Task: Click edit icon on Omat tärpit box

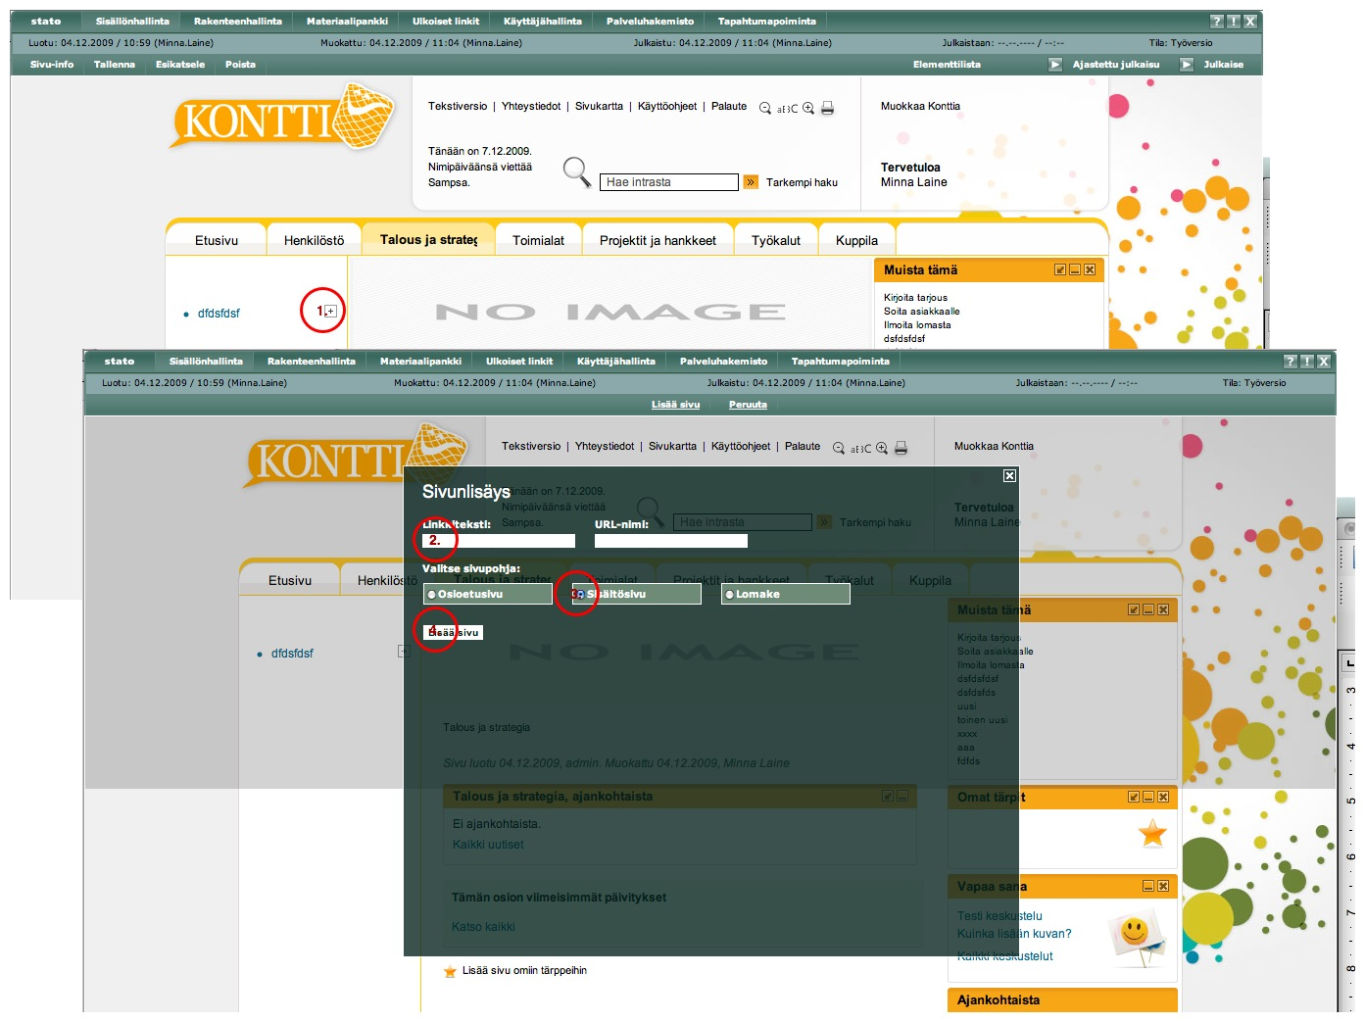Action: tap(1134, 797)
